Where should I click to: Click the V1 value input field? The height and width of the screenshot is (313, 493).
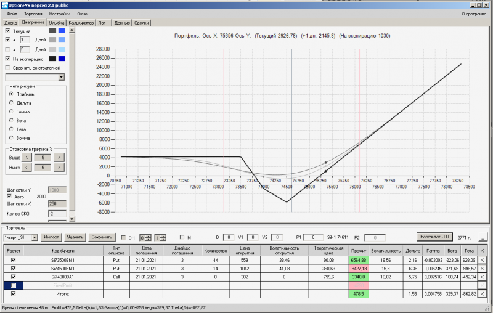point(253,237)
